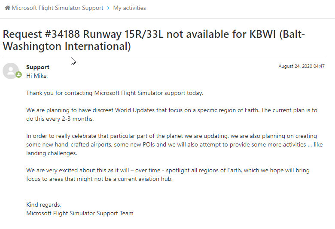Click the Thank you for contacting sentence
This screenshot has width=335, height=229.
pyautogui.click(x=115, y=93)
